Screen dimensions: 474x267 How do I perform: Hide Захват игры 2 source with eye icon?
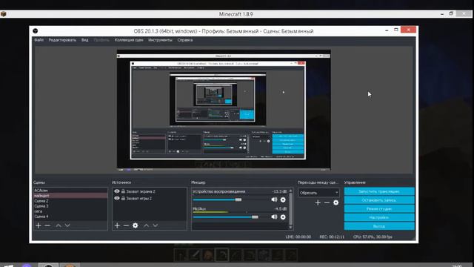click(x=117, y=198)
